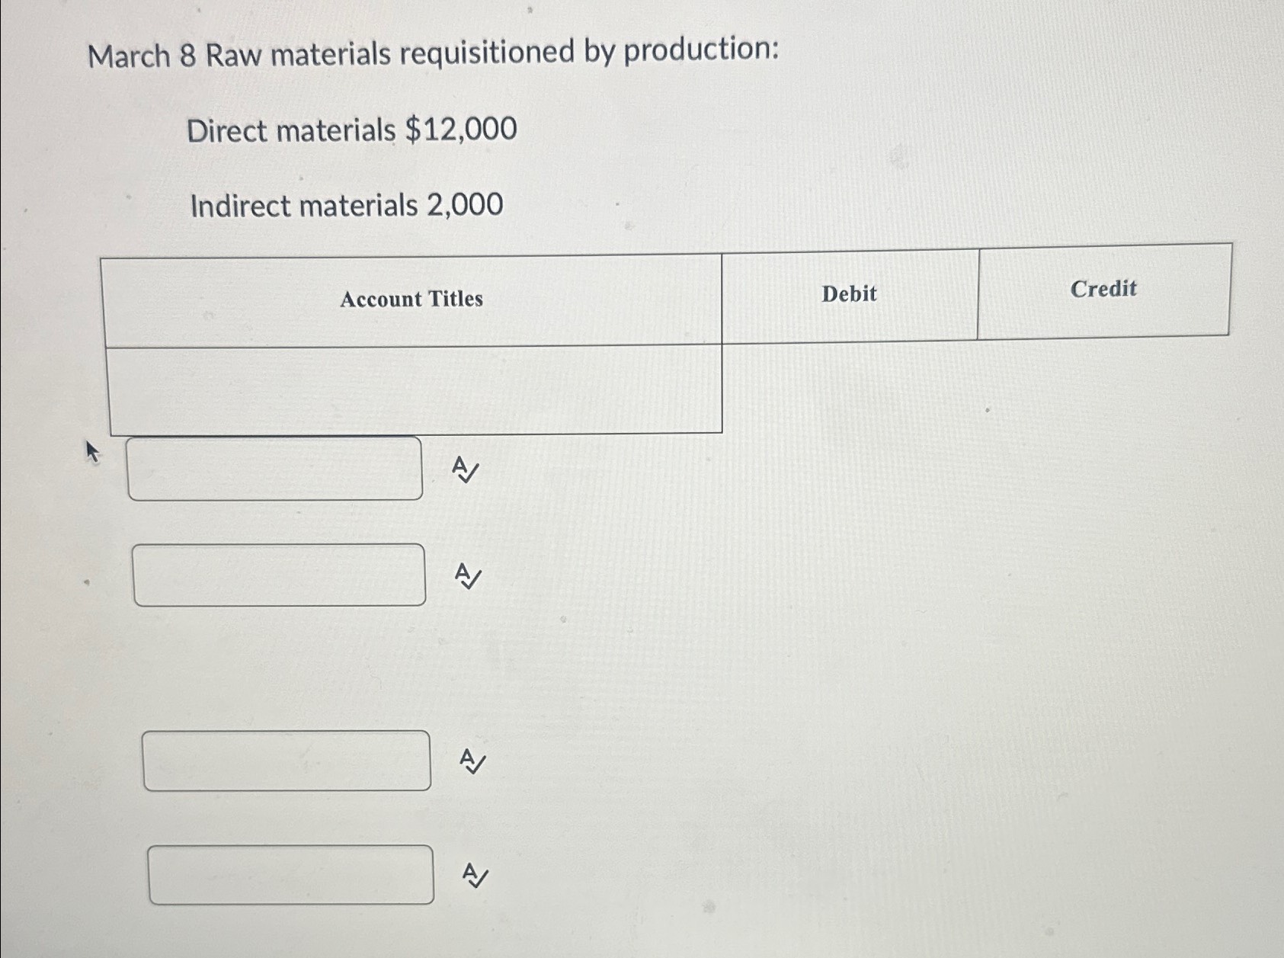Image resolution: width=1284 pixels, height=958 pixels.
Task: Click the Account Titles column header
Action: click(411, 300)
